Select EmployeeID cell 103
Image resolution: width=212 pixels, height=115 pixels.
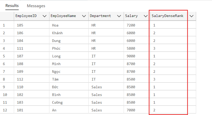(32, 102)
